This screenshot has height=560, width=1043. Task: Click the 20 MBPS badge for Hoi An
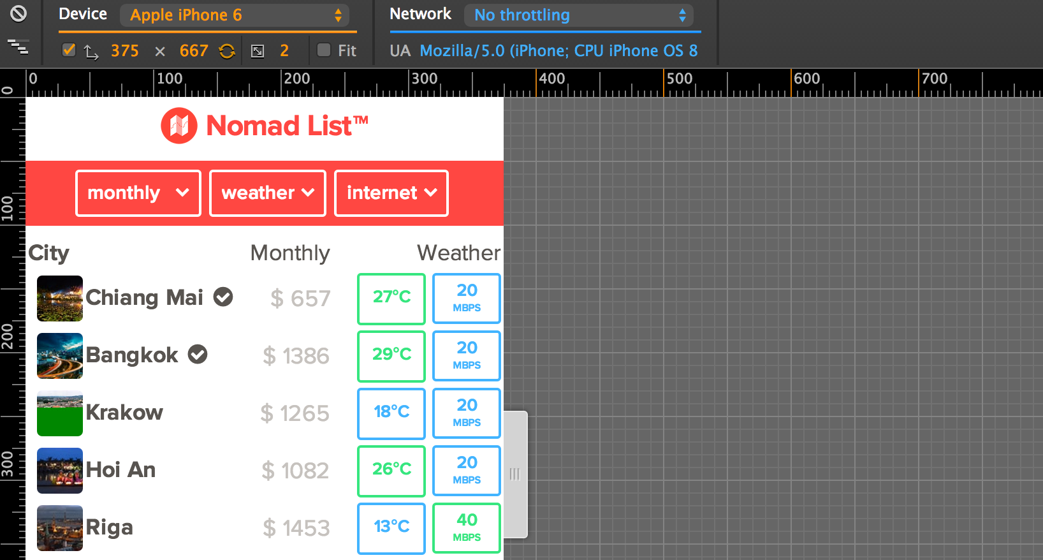(x=467, y=471)
